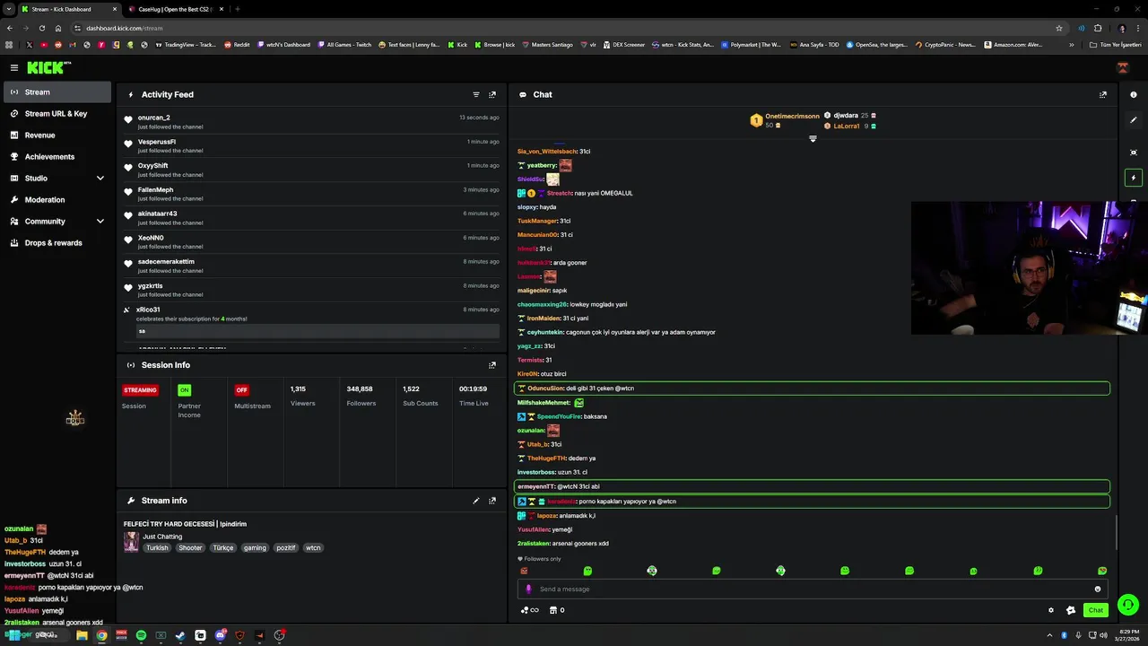Image resolution: width=1148 pixels, height=646 pixels.
Task: Open the DEX Screener bookmark
Action: (x=622, y=44)
